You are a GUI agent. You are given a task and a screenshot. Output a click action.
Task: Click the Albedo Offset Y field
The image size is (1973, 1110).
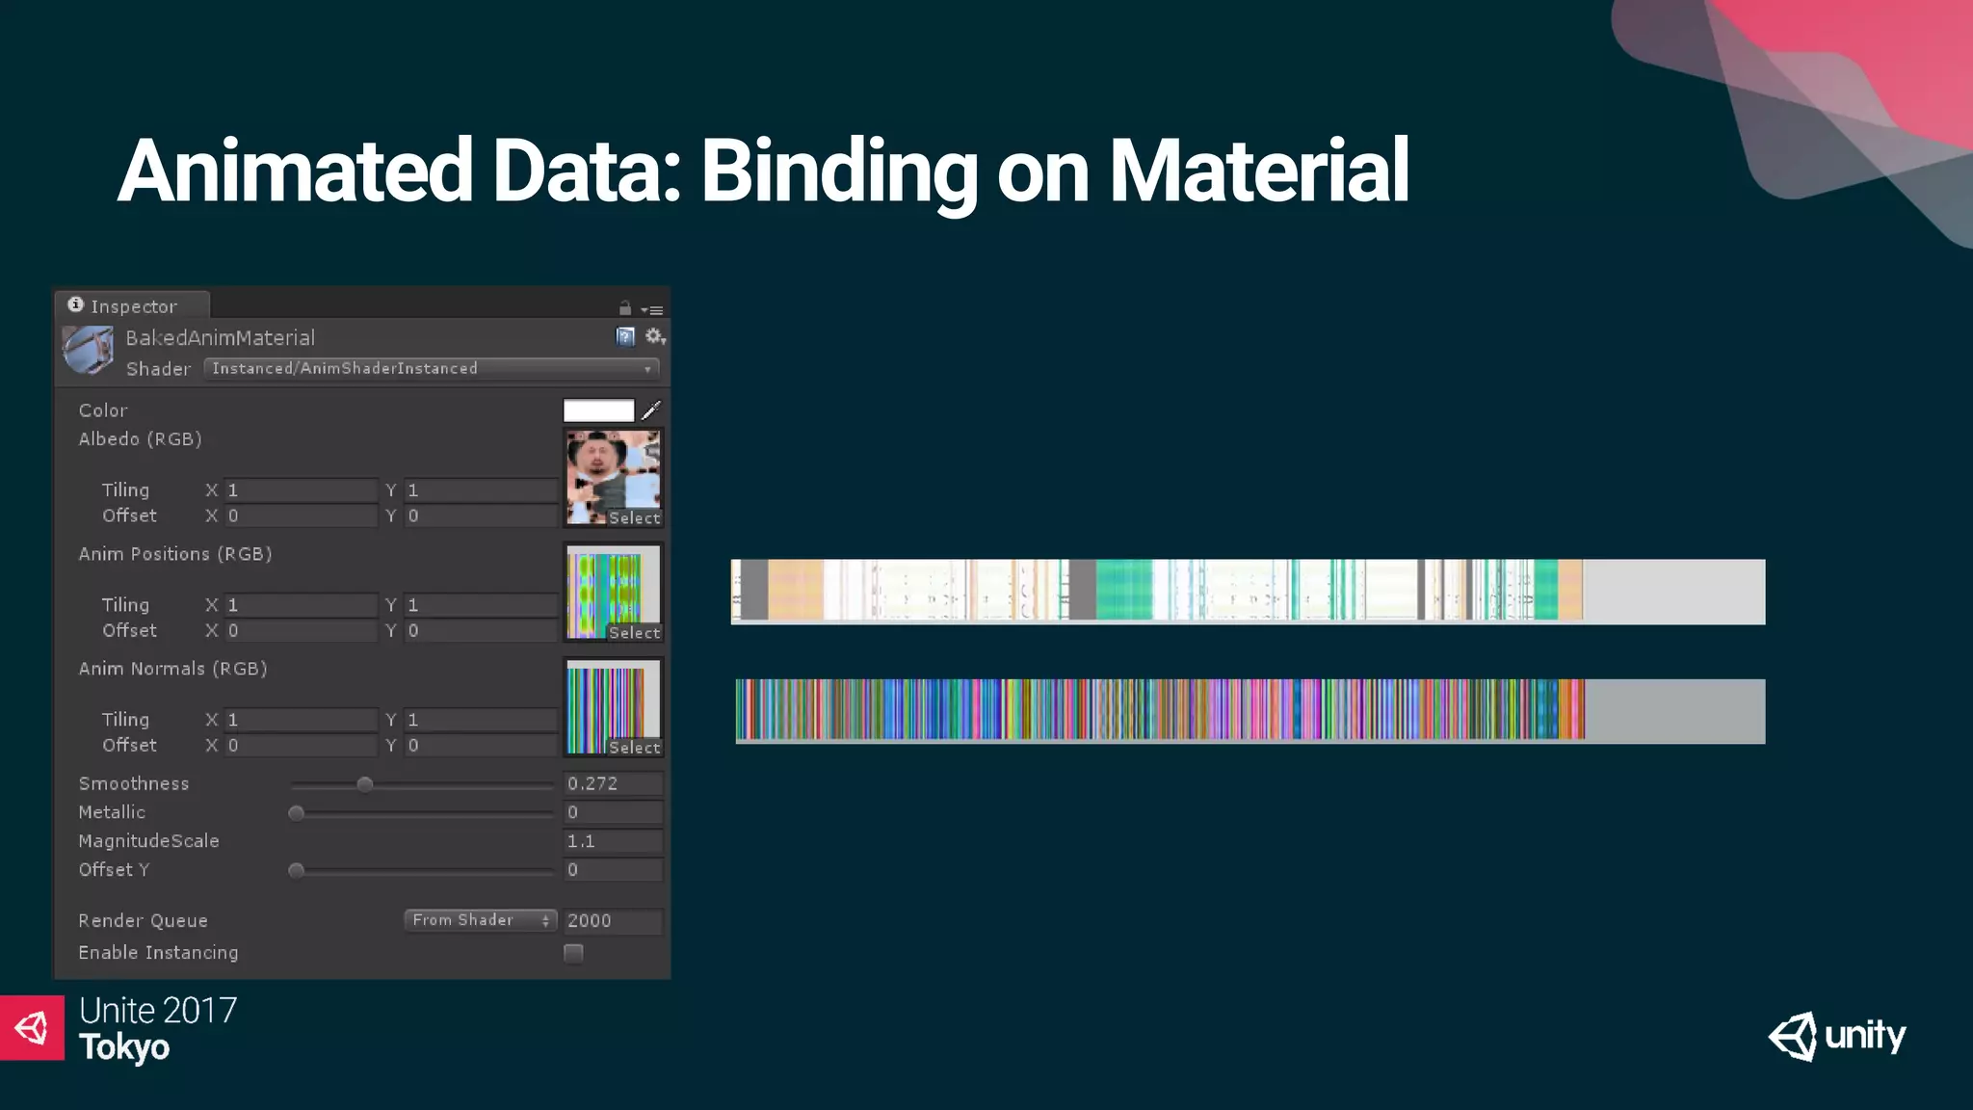click(481, 516)
